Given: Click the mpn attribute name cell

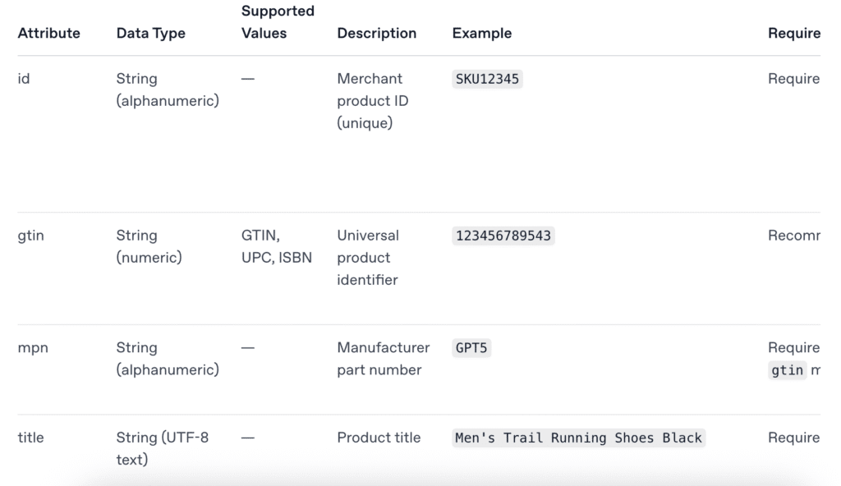Looking at the screenshot, I should (x=33, y=348).
